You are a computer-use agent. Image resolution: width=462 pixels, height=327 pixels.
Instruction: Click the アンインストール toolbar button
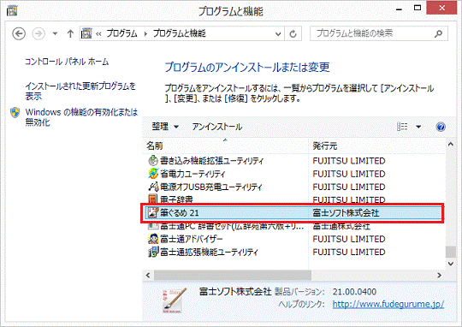click(x=216, y=127)
